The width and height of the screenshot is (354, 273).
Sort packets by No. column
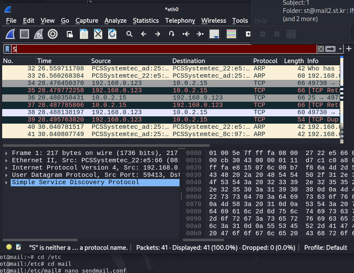[x=19, y=61]
